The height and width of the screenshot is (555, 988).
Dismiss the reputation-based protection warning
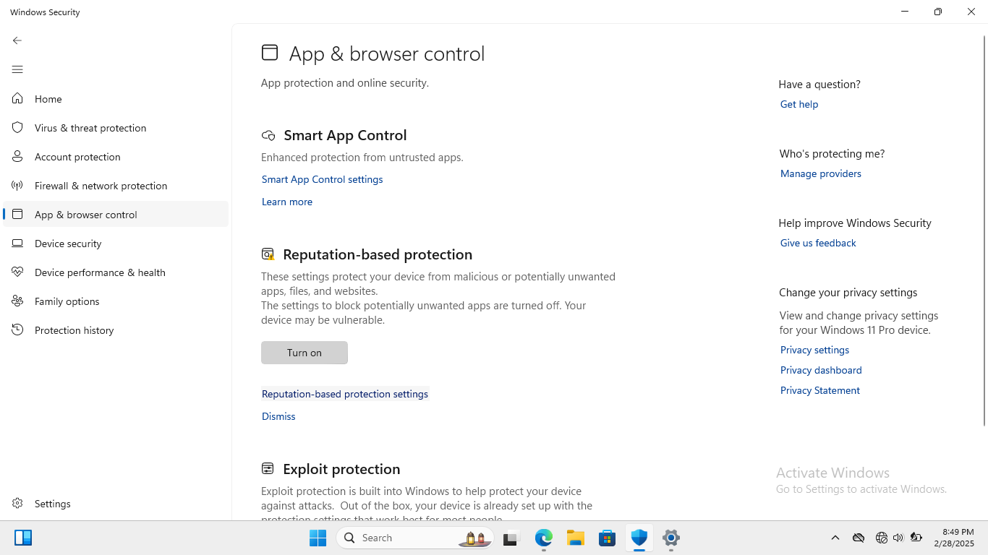[278, 416]
